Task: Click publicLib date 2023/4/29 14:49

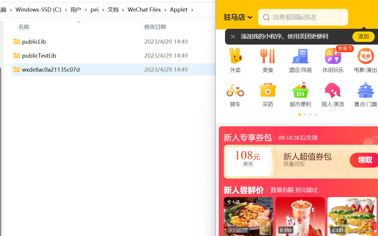Action: click(166, 42)
